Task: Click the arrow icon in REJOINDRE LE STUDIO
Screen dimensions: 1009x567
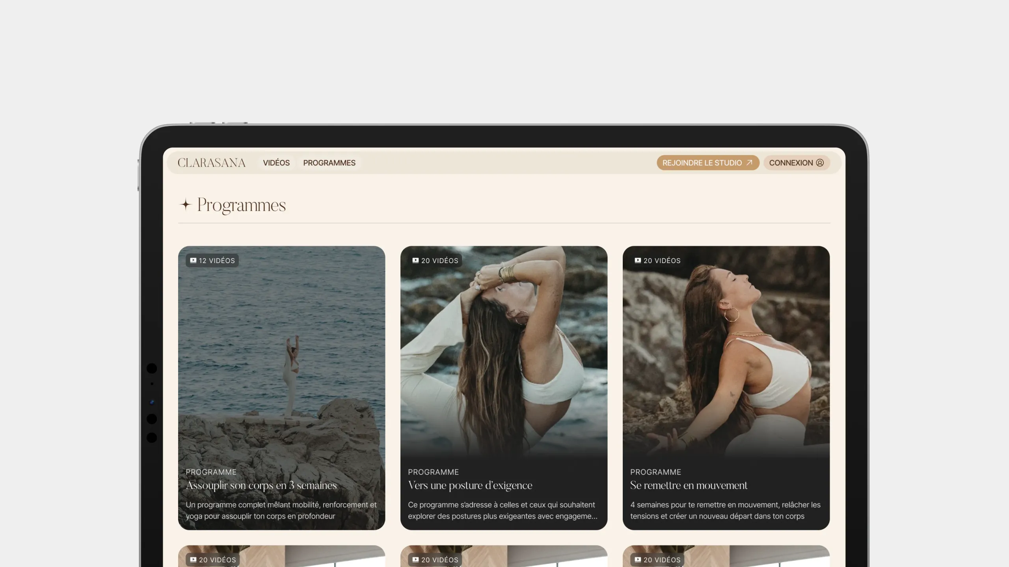Action: tap(749, 163)
